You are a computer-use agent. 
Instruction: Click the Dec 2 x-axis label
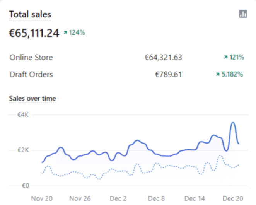pos(118,198)
